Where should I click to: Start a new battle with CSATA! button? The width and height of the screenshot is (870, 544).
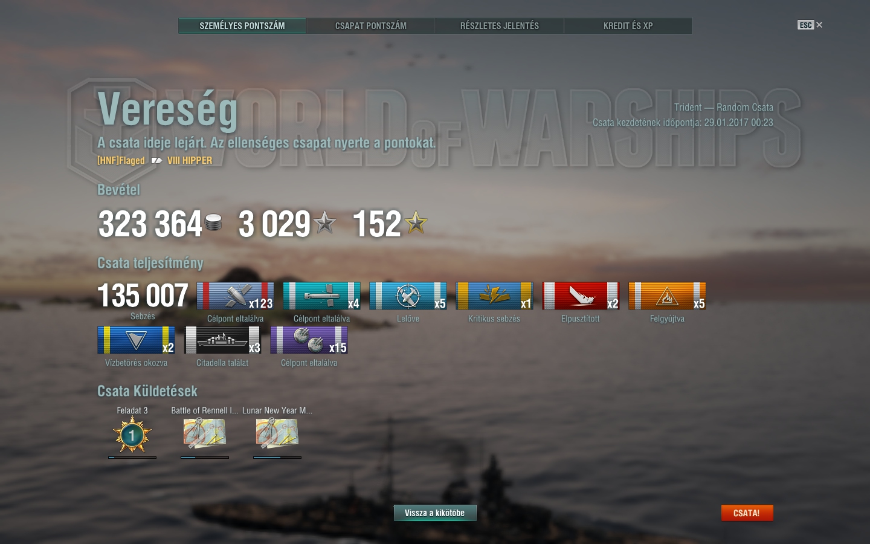click(x=747, y=513)
